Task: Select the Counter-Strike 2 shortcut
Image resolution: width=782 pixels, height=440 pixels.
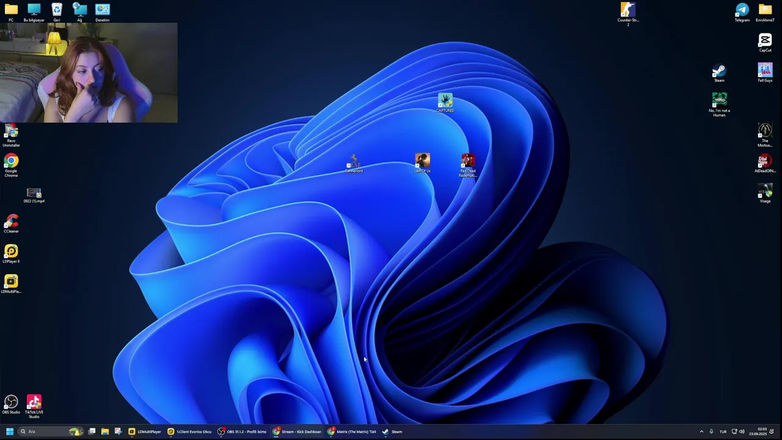Action: 628,14
